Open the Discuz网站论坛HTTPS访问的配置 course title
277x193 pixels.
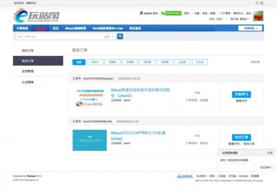[138, 135]
